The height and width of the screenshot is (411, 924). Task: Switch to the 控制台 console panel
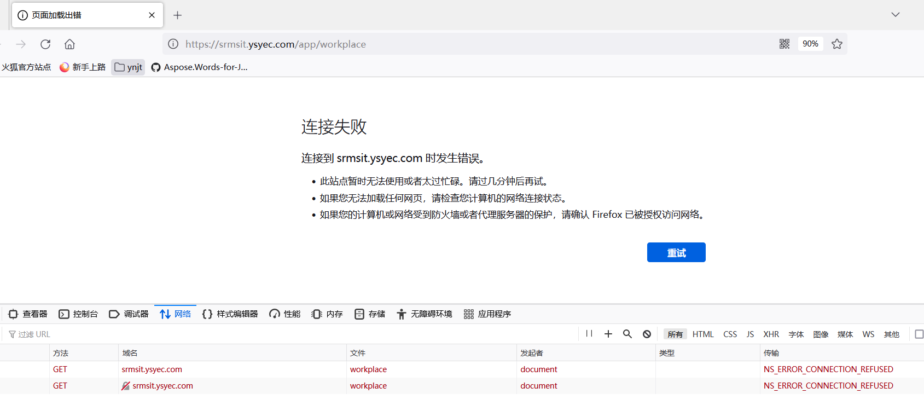click(x=78, y=314)
